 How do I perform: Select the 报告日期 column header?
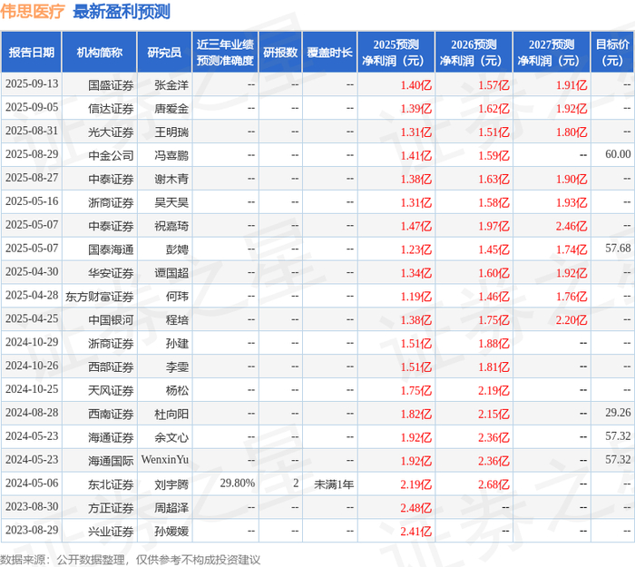(x=32, y=53)
